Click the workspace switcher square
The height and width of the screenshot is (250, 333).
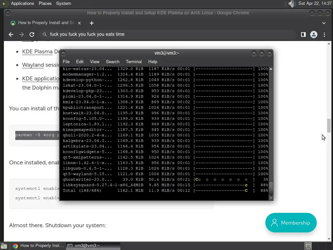point(308,246)
